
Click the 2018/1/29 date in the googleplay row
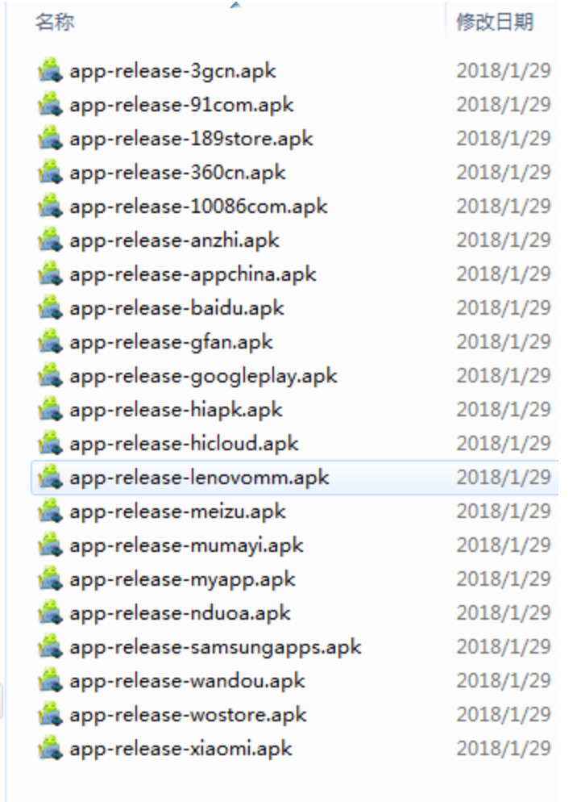click(x=504, y=376)
